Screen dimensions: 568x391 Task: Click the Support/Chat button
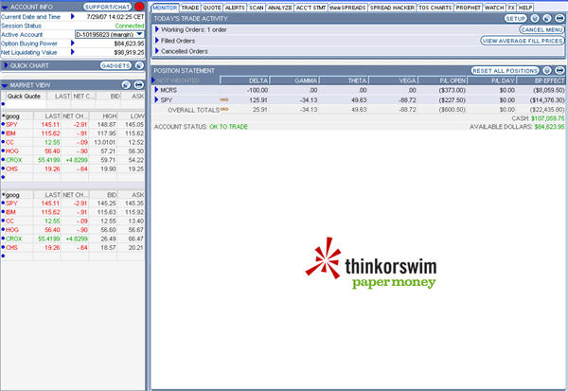106,6
